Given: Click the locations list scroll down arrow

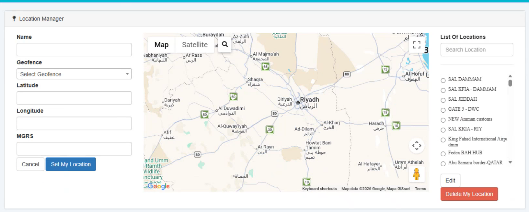Looking at the screenshot, I should [510, 162].
